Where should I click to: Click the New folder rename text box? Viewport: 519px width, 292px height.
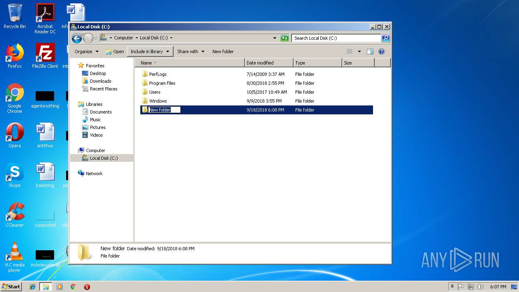[164, 110]
